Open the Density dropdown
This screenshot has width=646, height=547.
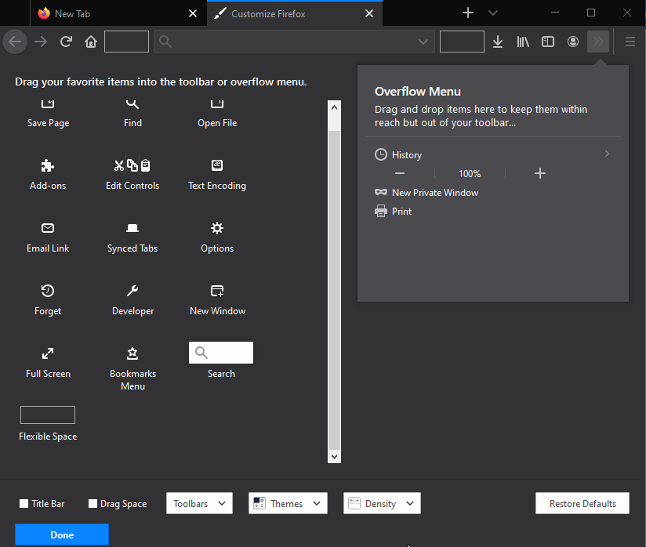(x=382, y=503)
